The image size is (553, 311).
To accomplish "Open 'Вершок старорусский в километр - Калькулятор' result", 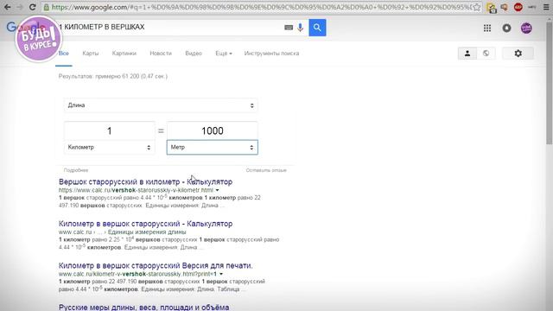I will [x=145, y=181].
